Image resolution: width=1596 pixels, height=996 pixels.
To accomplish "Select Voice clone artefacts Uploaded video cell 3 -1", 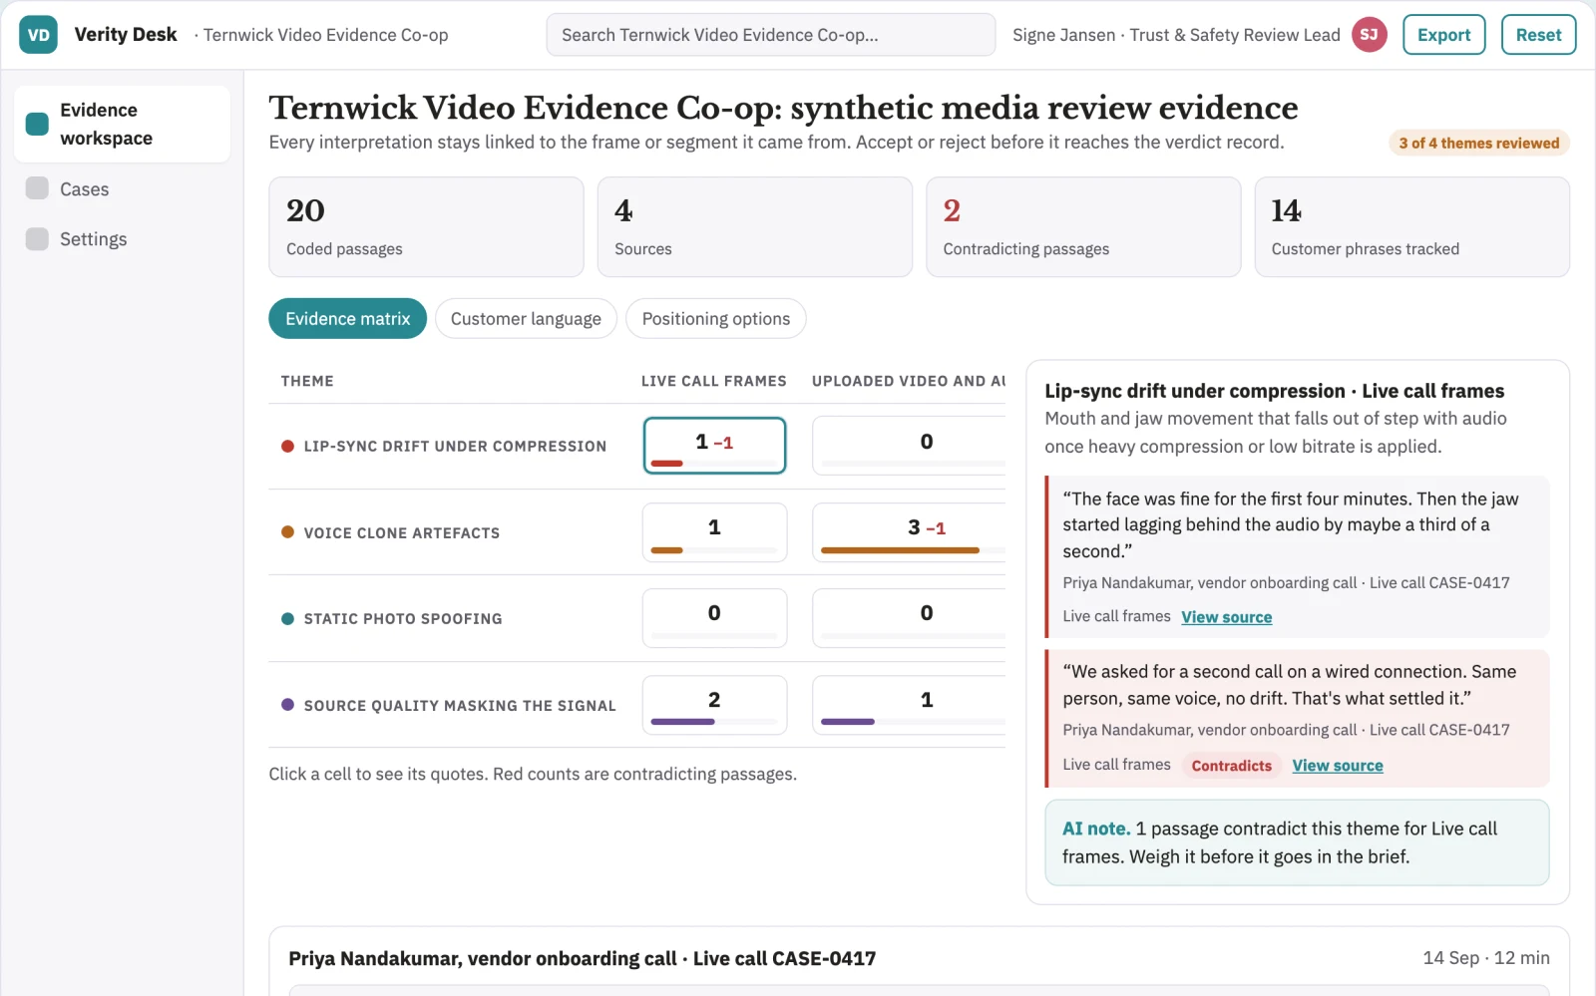I will (x=910, y=531).
